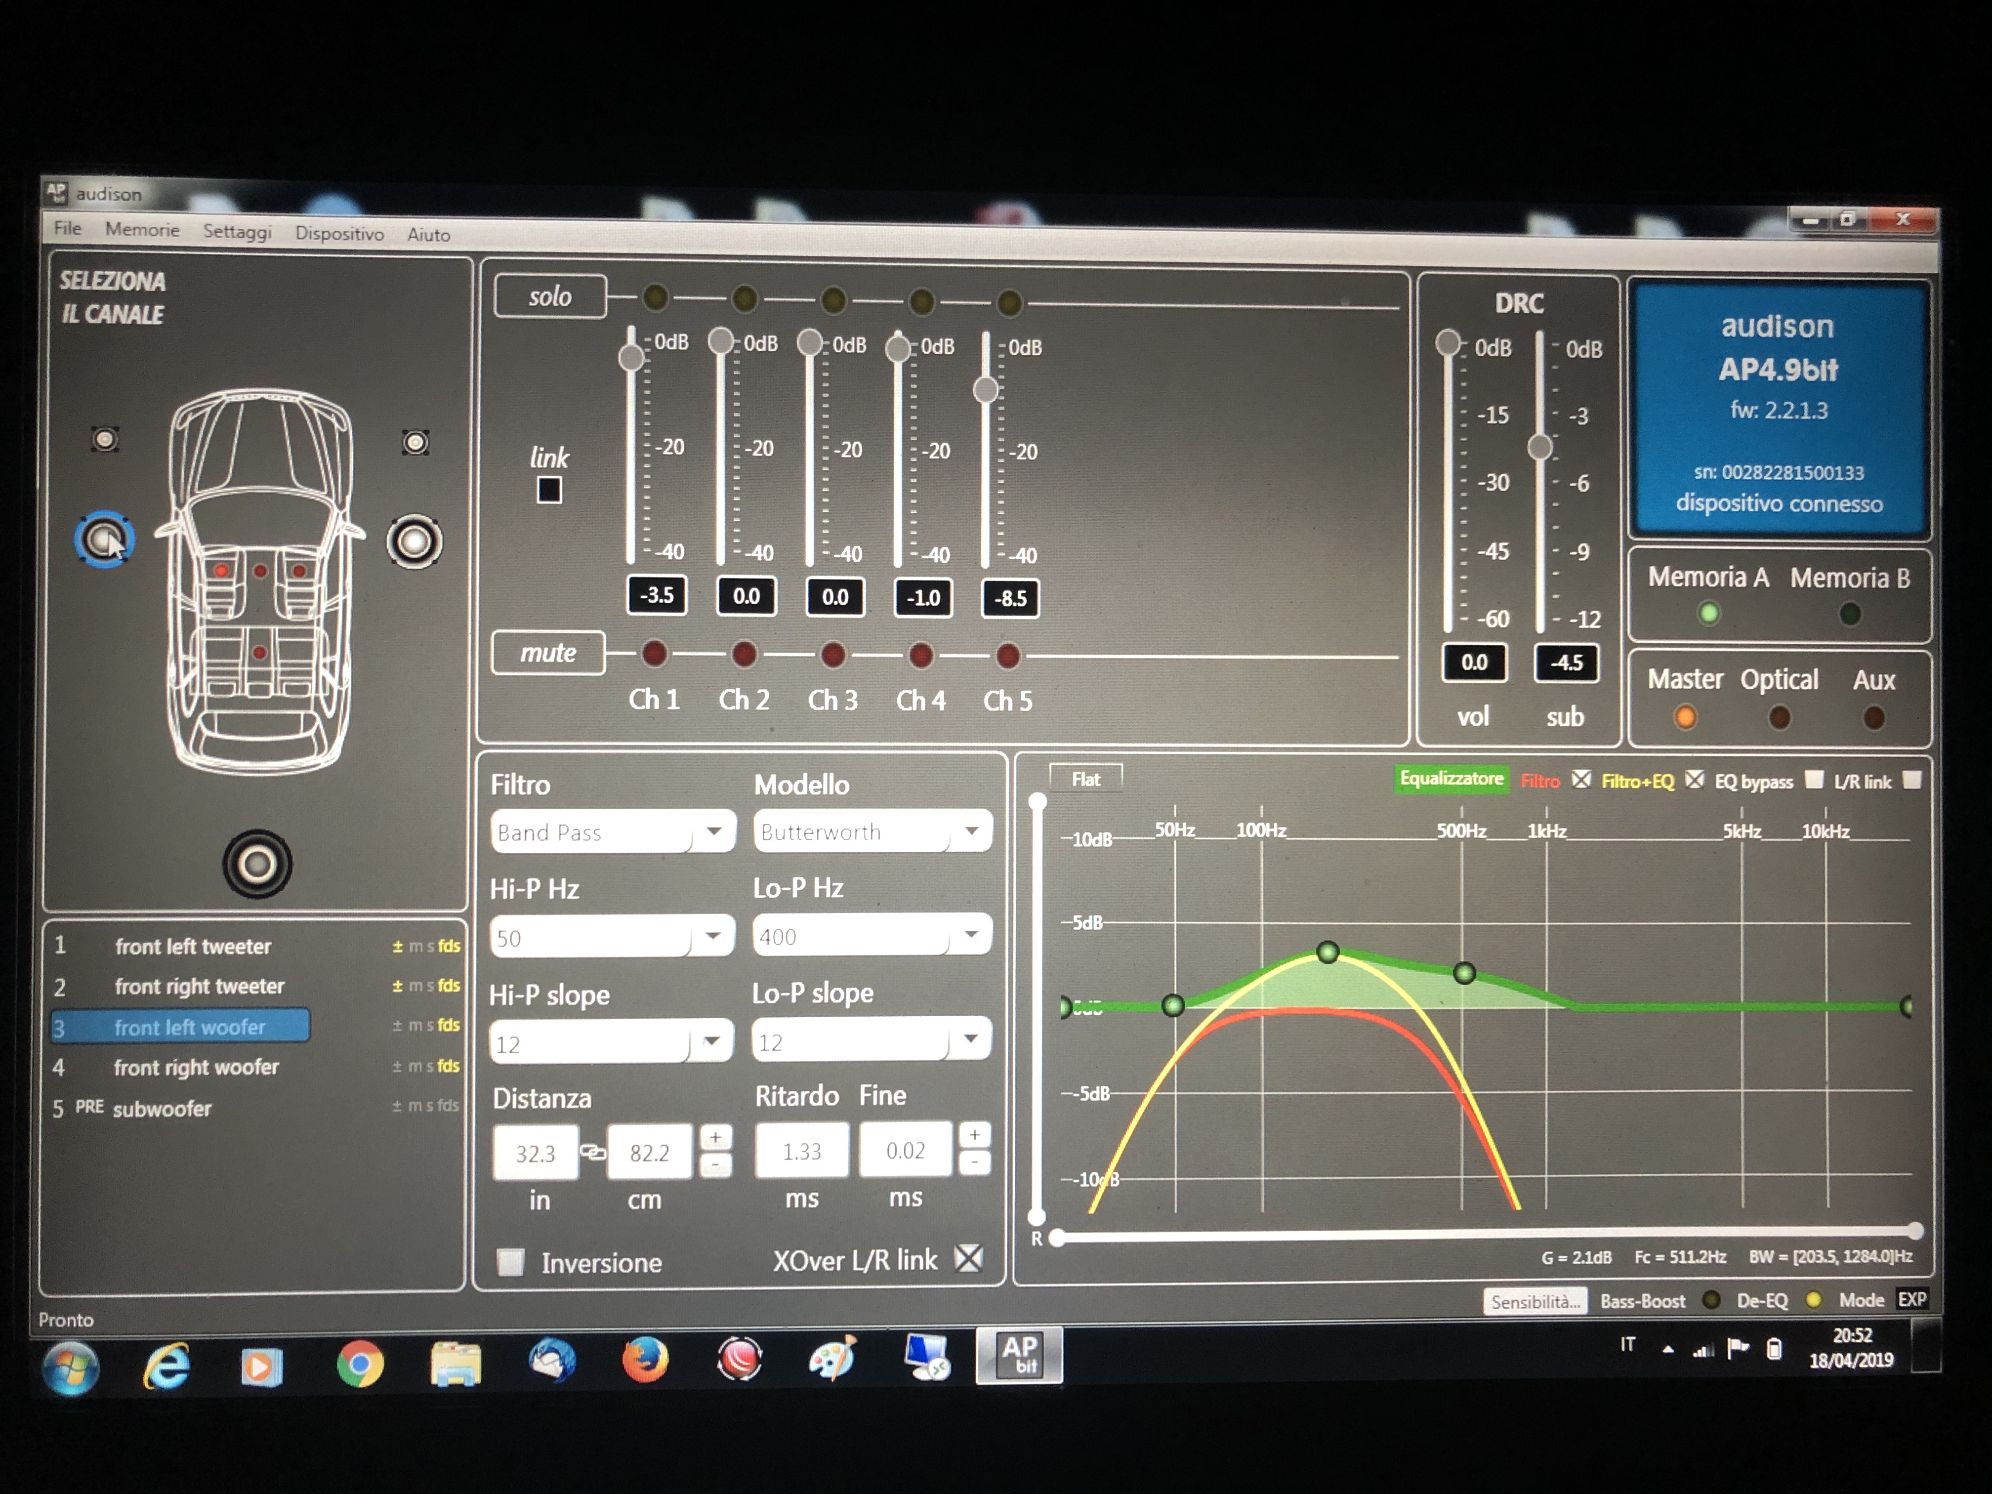1992x1494 pixels.
Task: Click the in/cm chain link icon
Action: (x=592, y=1152)
